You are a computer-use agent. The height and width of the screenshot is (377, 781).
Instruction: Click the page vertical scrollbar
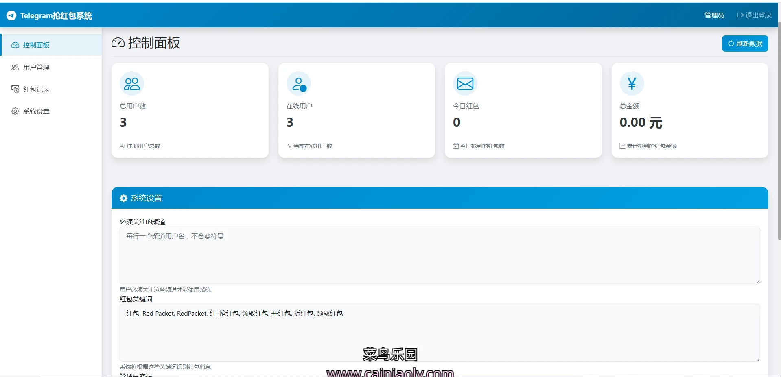click(x=779, y=130)
